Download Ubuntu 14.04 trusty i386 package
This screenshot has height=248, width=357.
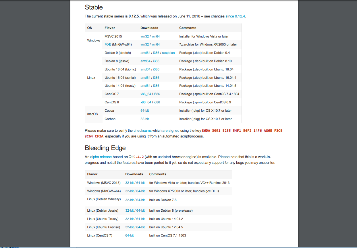(x=156, y=86)
